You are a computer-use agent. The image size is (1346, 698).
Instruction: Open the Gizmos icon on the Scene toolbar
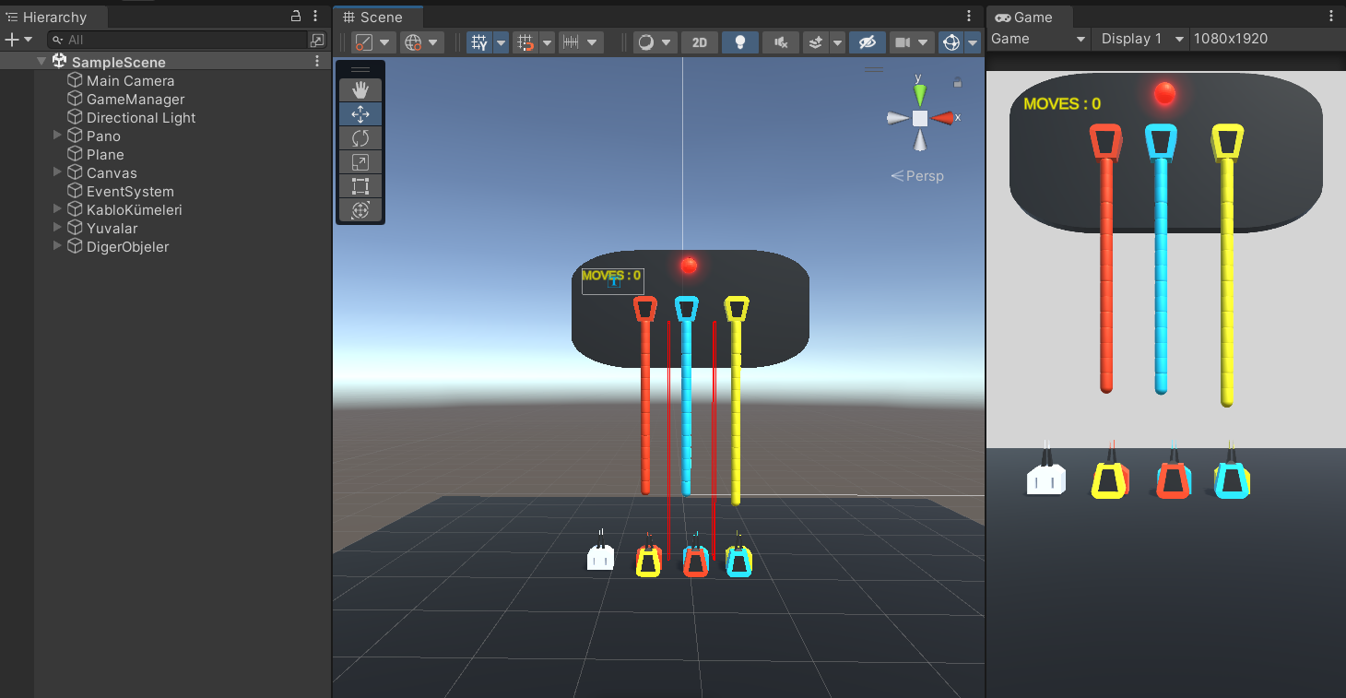click(950, 41)
